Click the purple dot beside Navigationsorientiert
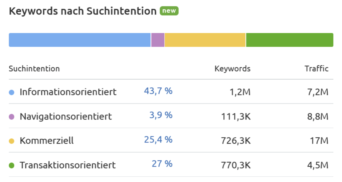The width and height of the screenshot is (342, 182). coord(12,117)
